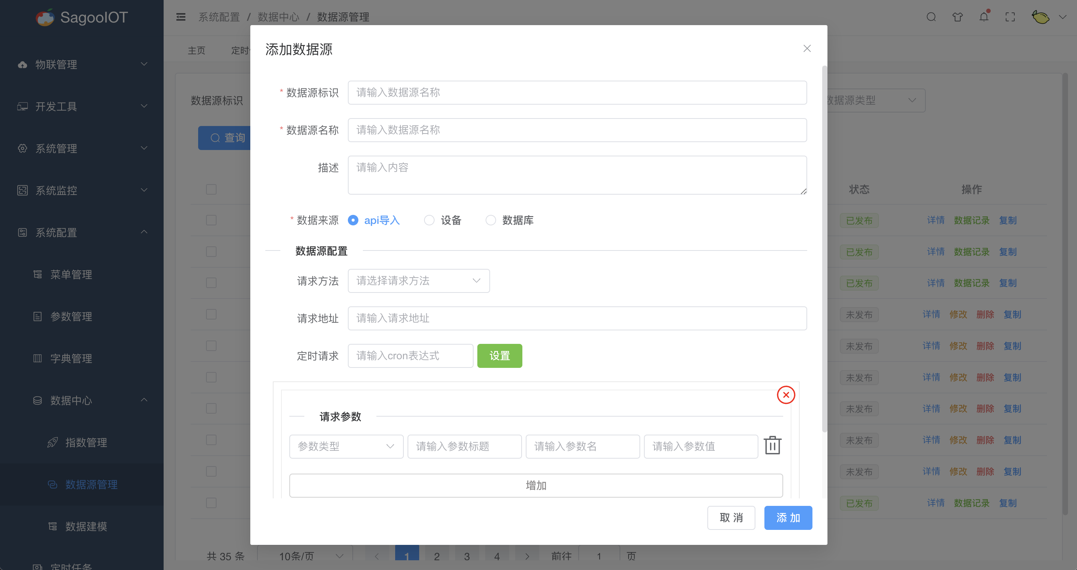The height and width of the screenshot is (570, 1077).
Task: Click the theme shirt icon in header
Action: pos(957,17)
